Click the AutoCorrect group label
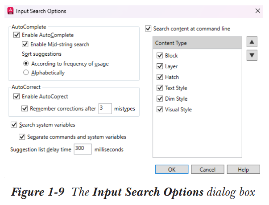The image size is (269, 205). tap(26, 87)
